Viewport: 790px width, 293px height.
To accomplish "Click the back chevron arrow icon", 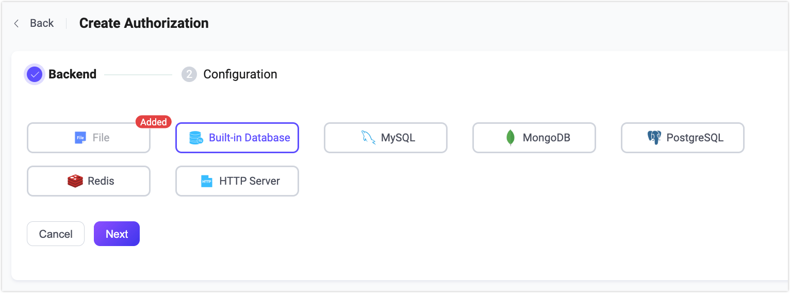I will point(17,23).
